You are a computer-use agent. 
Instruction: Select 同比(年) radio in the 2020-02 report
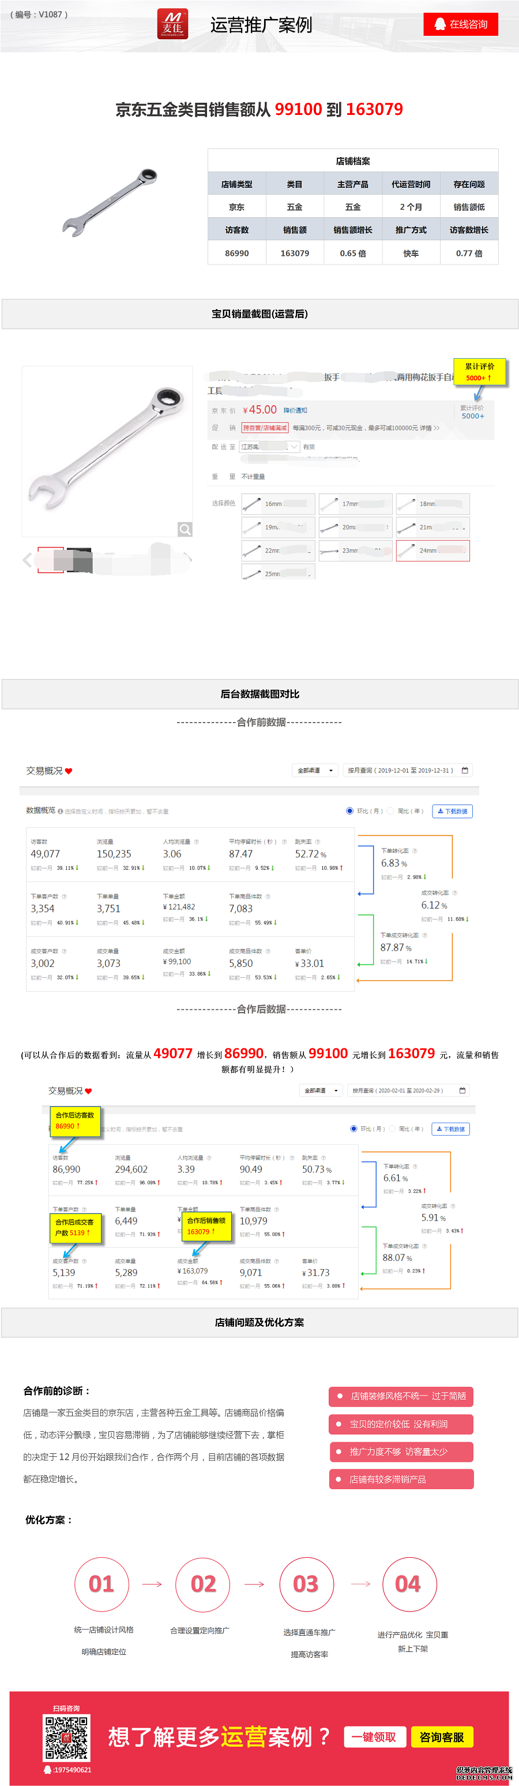point(392,1129)
